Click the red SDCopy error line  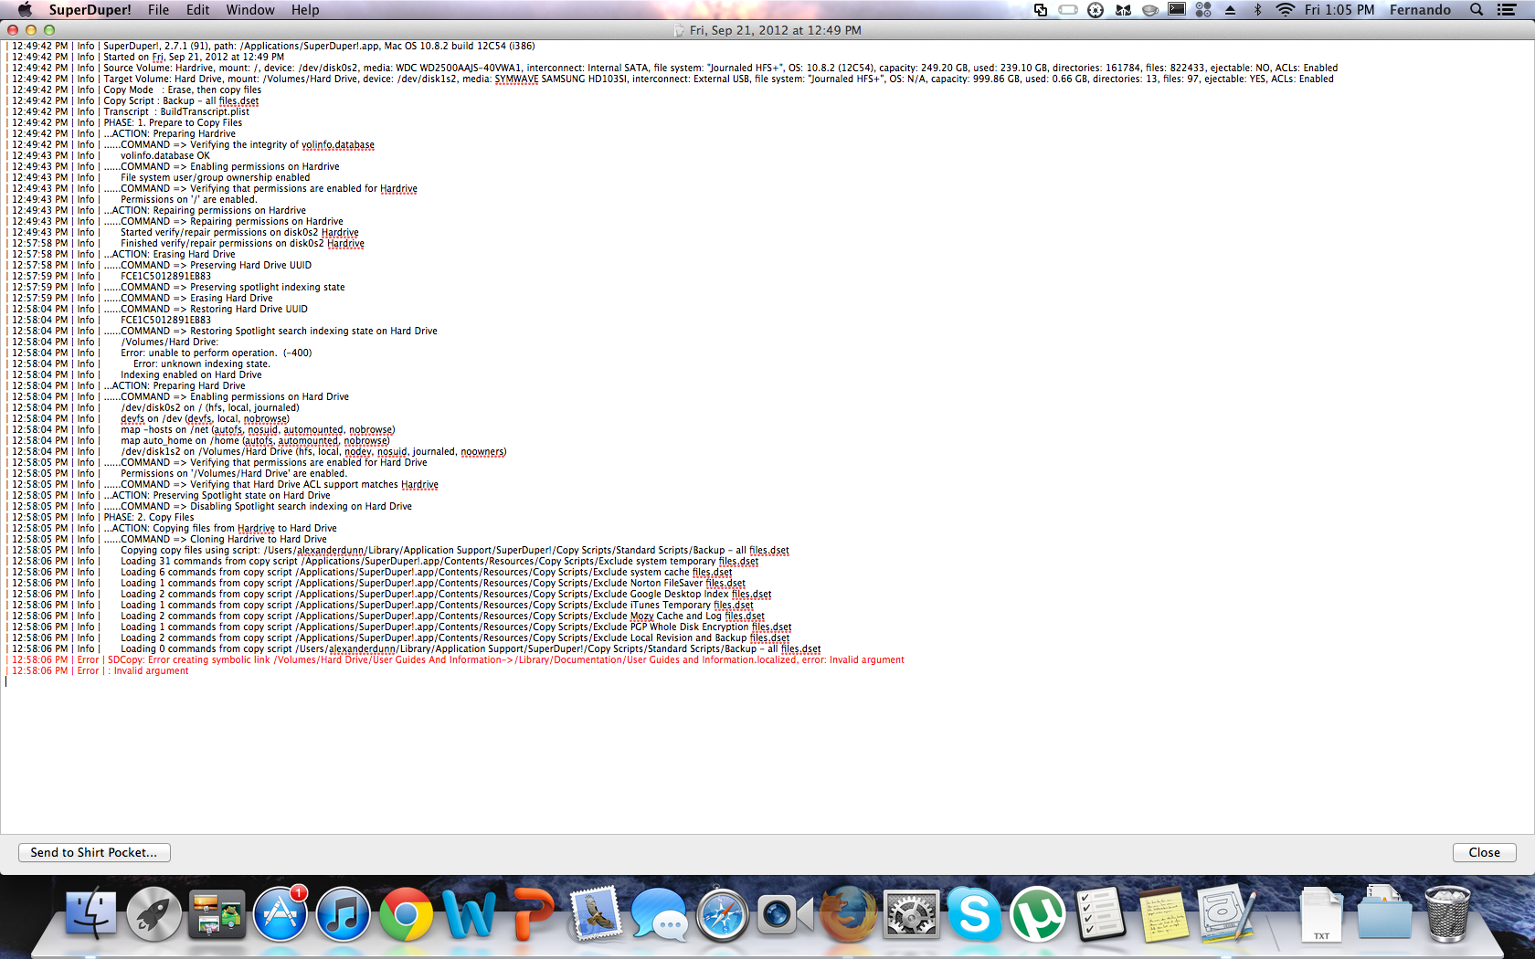[458, 659]
